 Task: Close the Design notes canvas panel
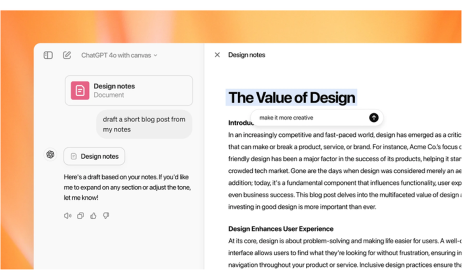click(x=217, y=55)
